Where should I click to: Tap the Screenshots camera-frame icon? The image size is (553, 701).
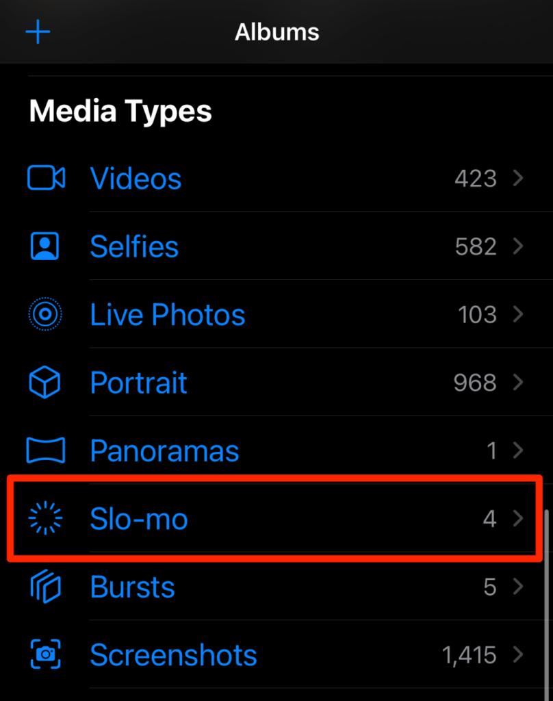pyautogui.click(x=45, y=654)
